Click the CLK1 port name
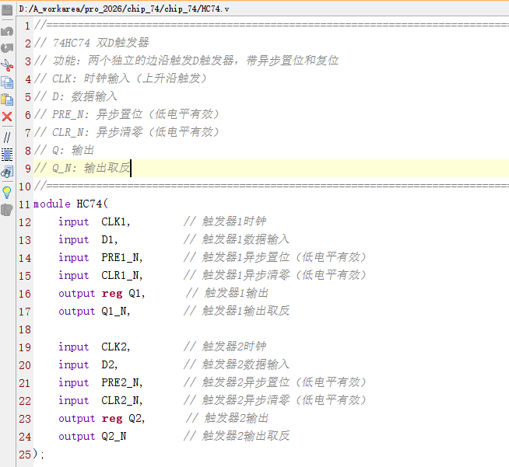This screenshot has width=509, height=467. point(115,221)
